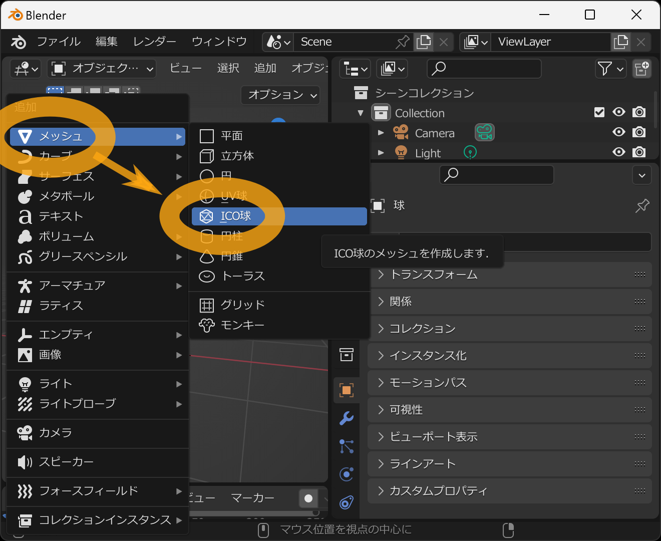The height and width of the screenshot is (541, 661).
Task: Open the Modifier properties wrench tab
Action: coord(346,418)
